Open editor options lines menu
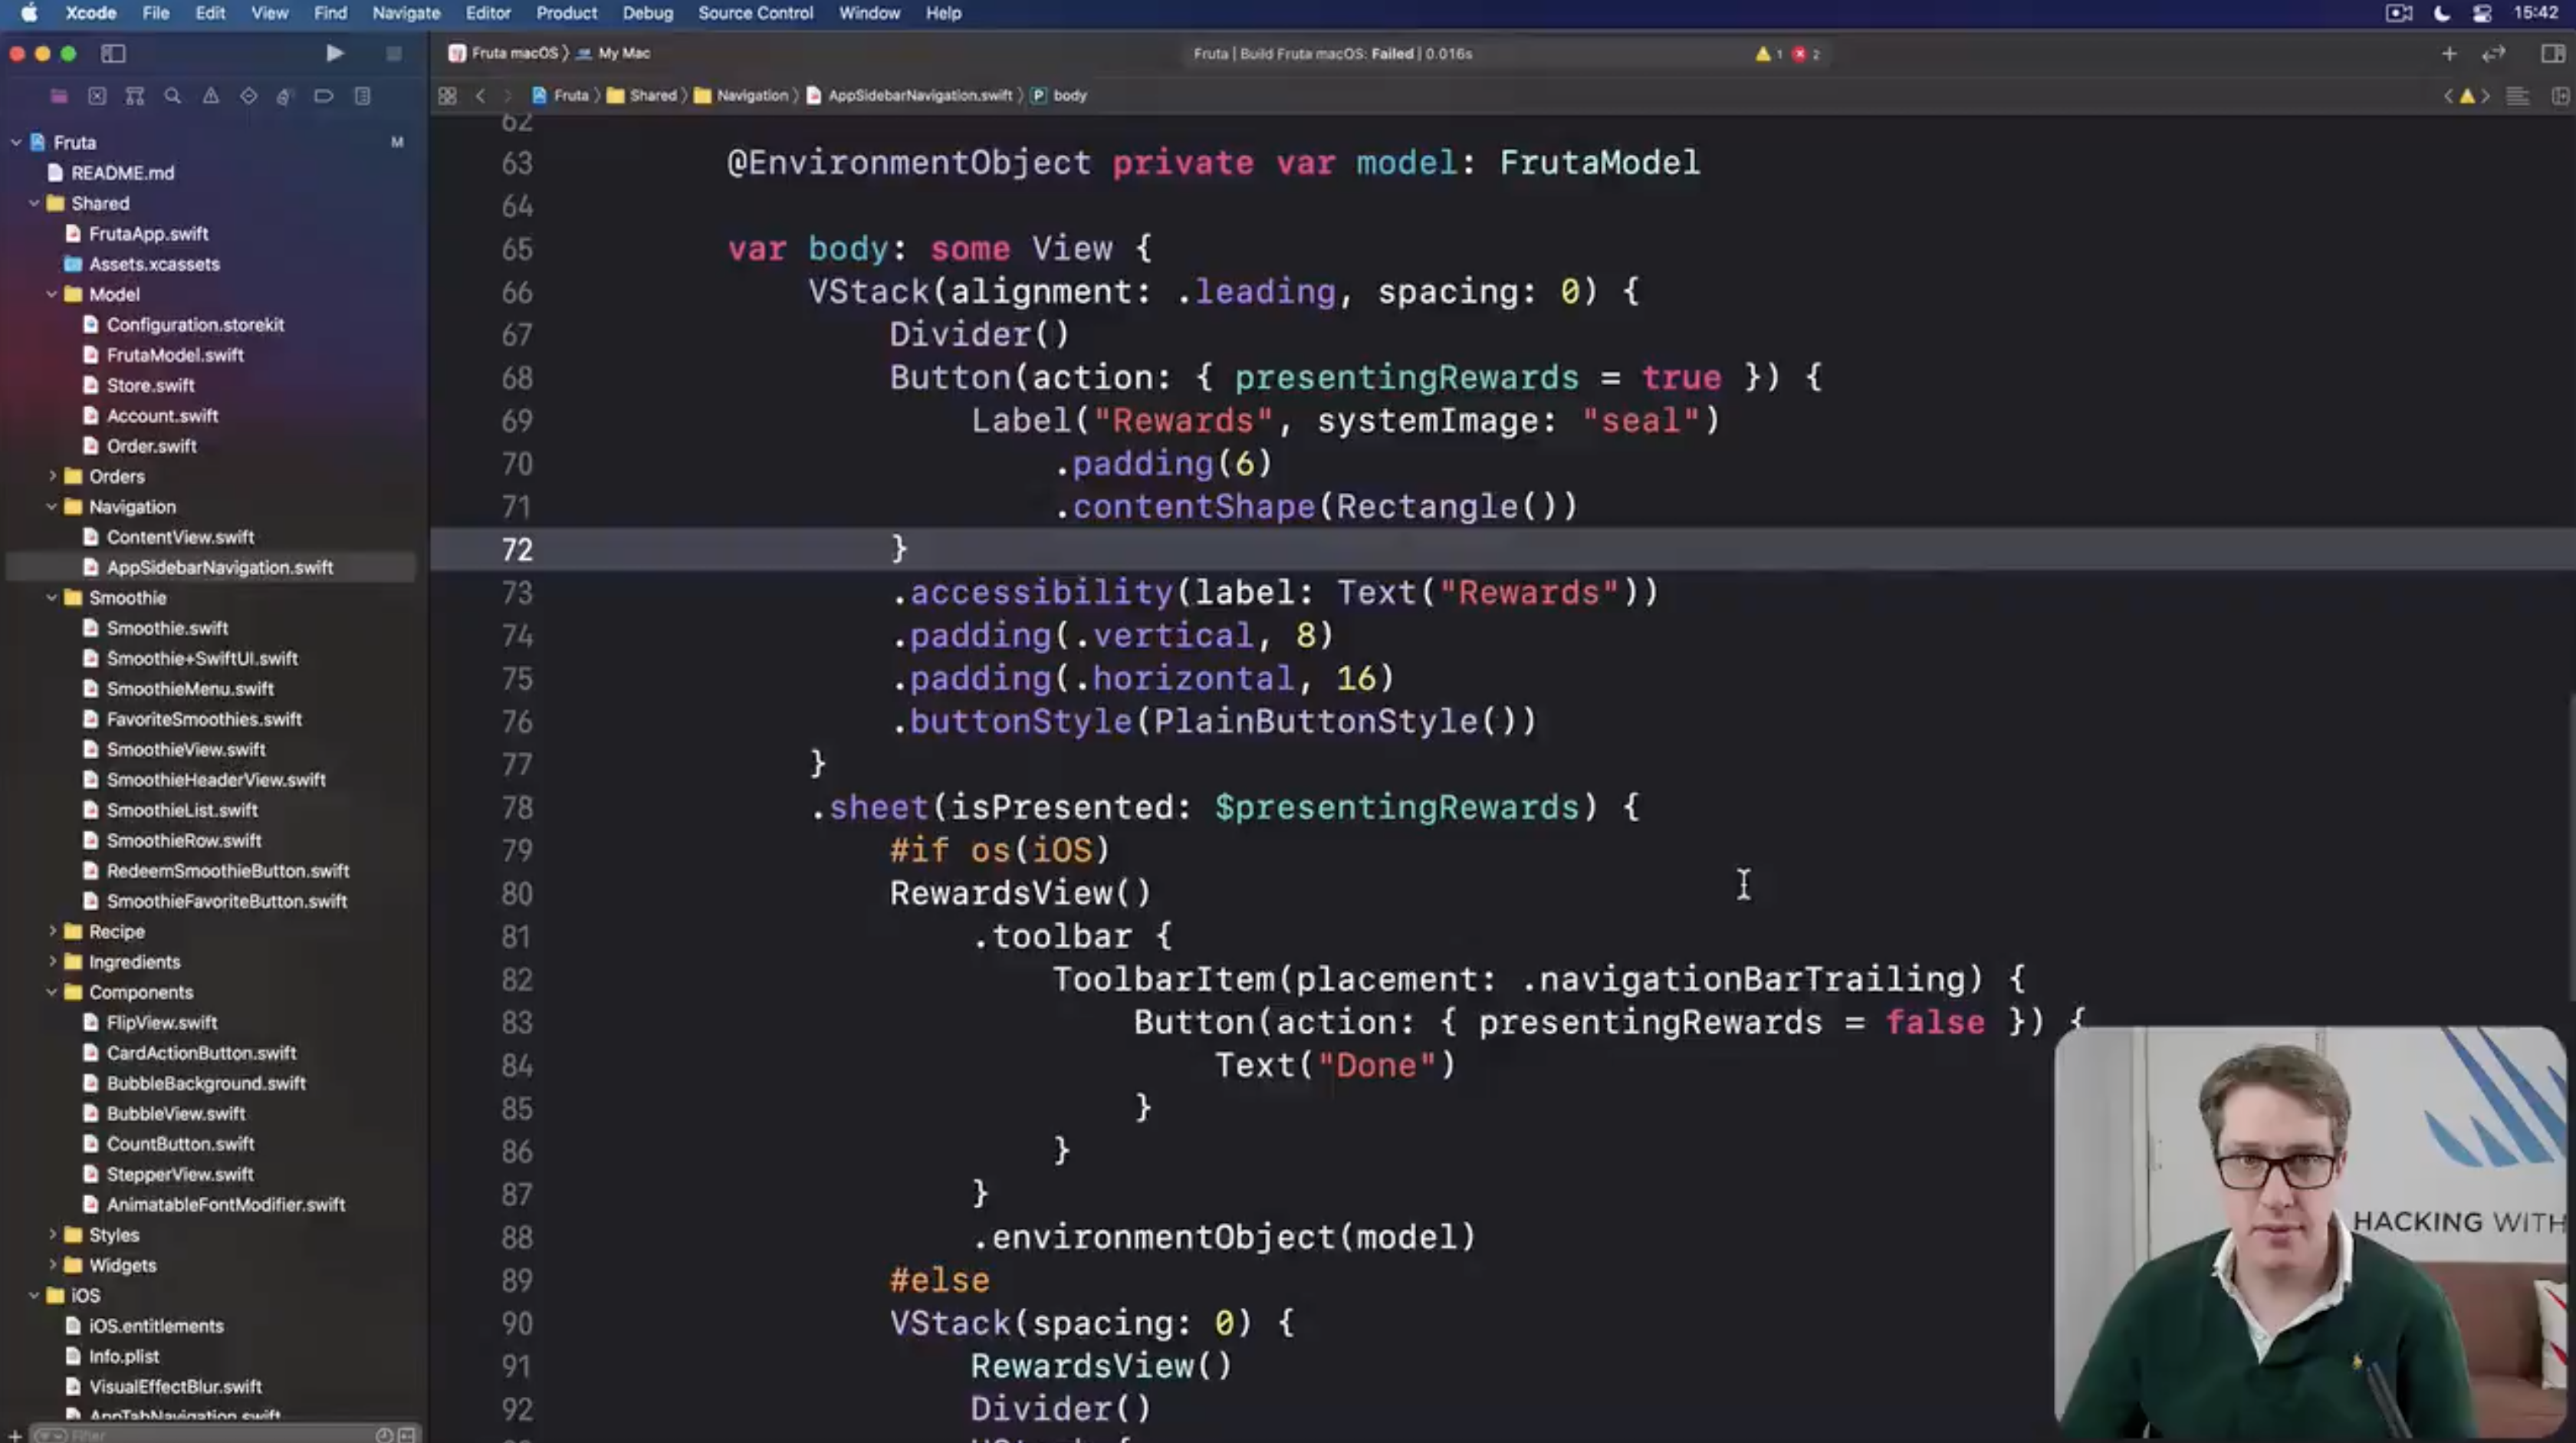This screenshot has width=2576, height=1443. pyautogui.click(x=2518, y=96)
